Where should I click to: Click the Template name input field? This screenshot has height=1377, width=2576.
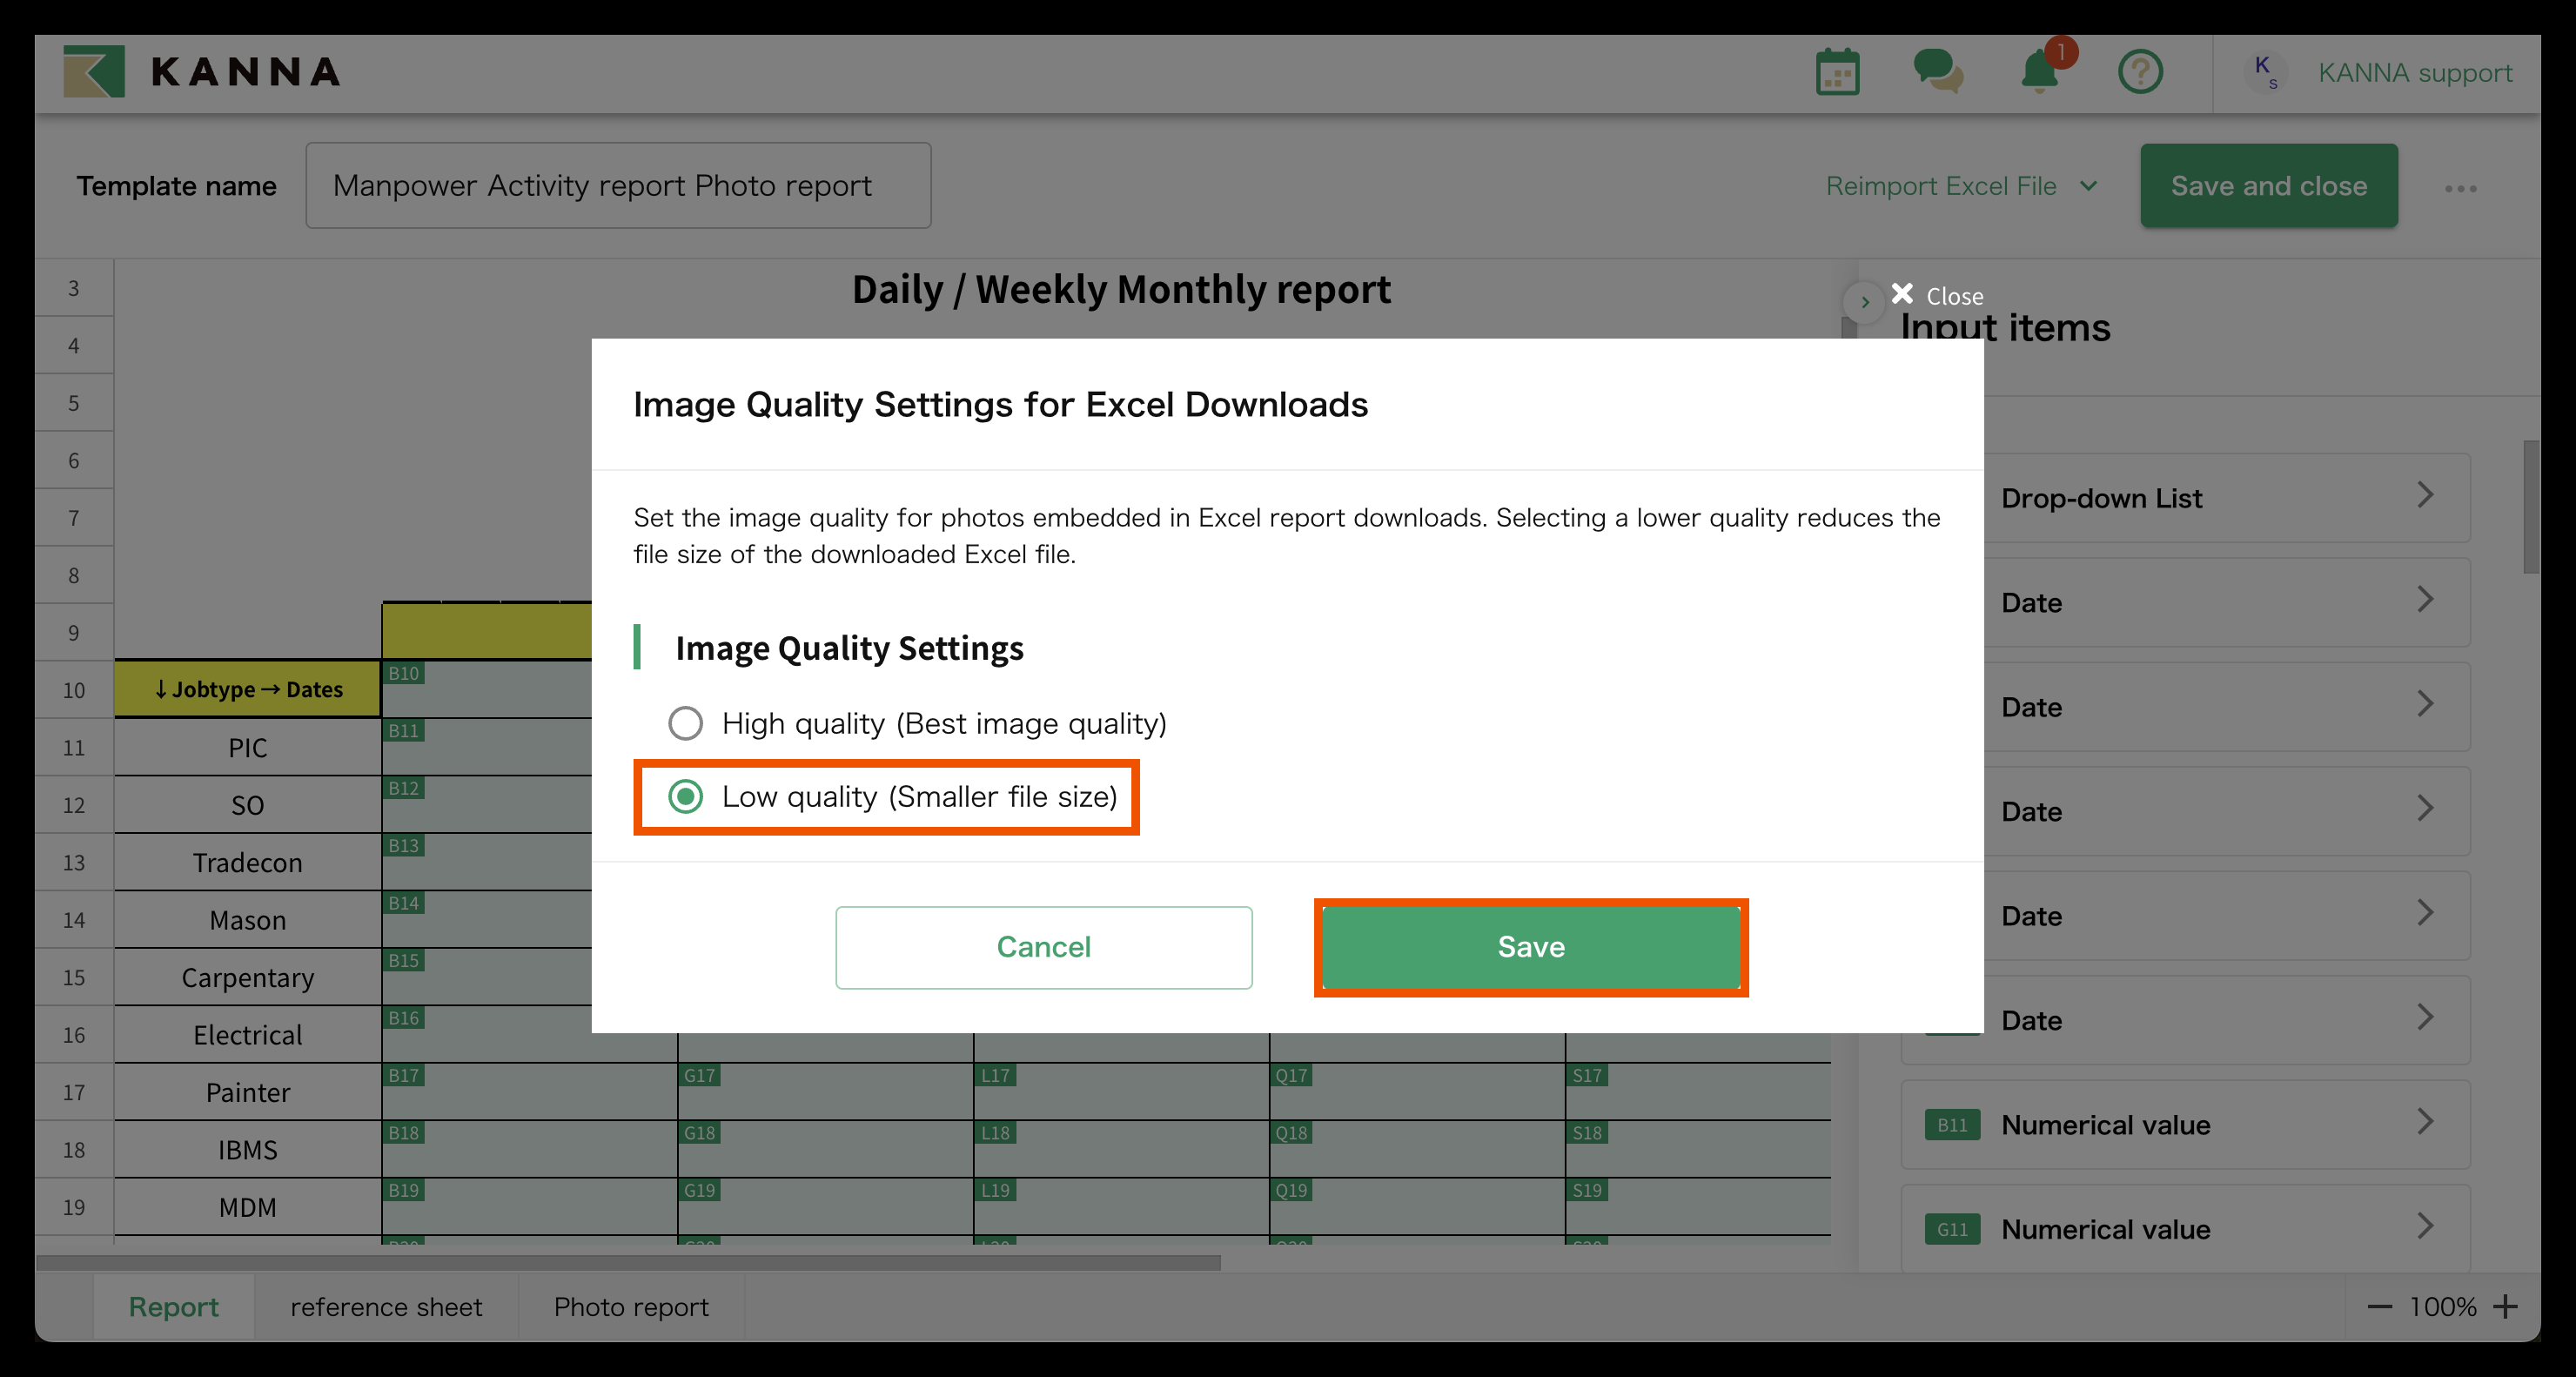click(x=618, y=186)
